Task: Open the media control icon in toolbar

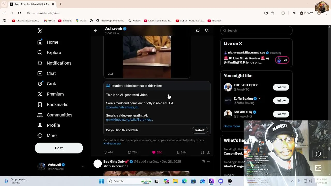Action: pyautogui.click(x=294, y=13)
